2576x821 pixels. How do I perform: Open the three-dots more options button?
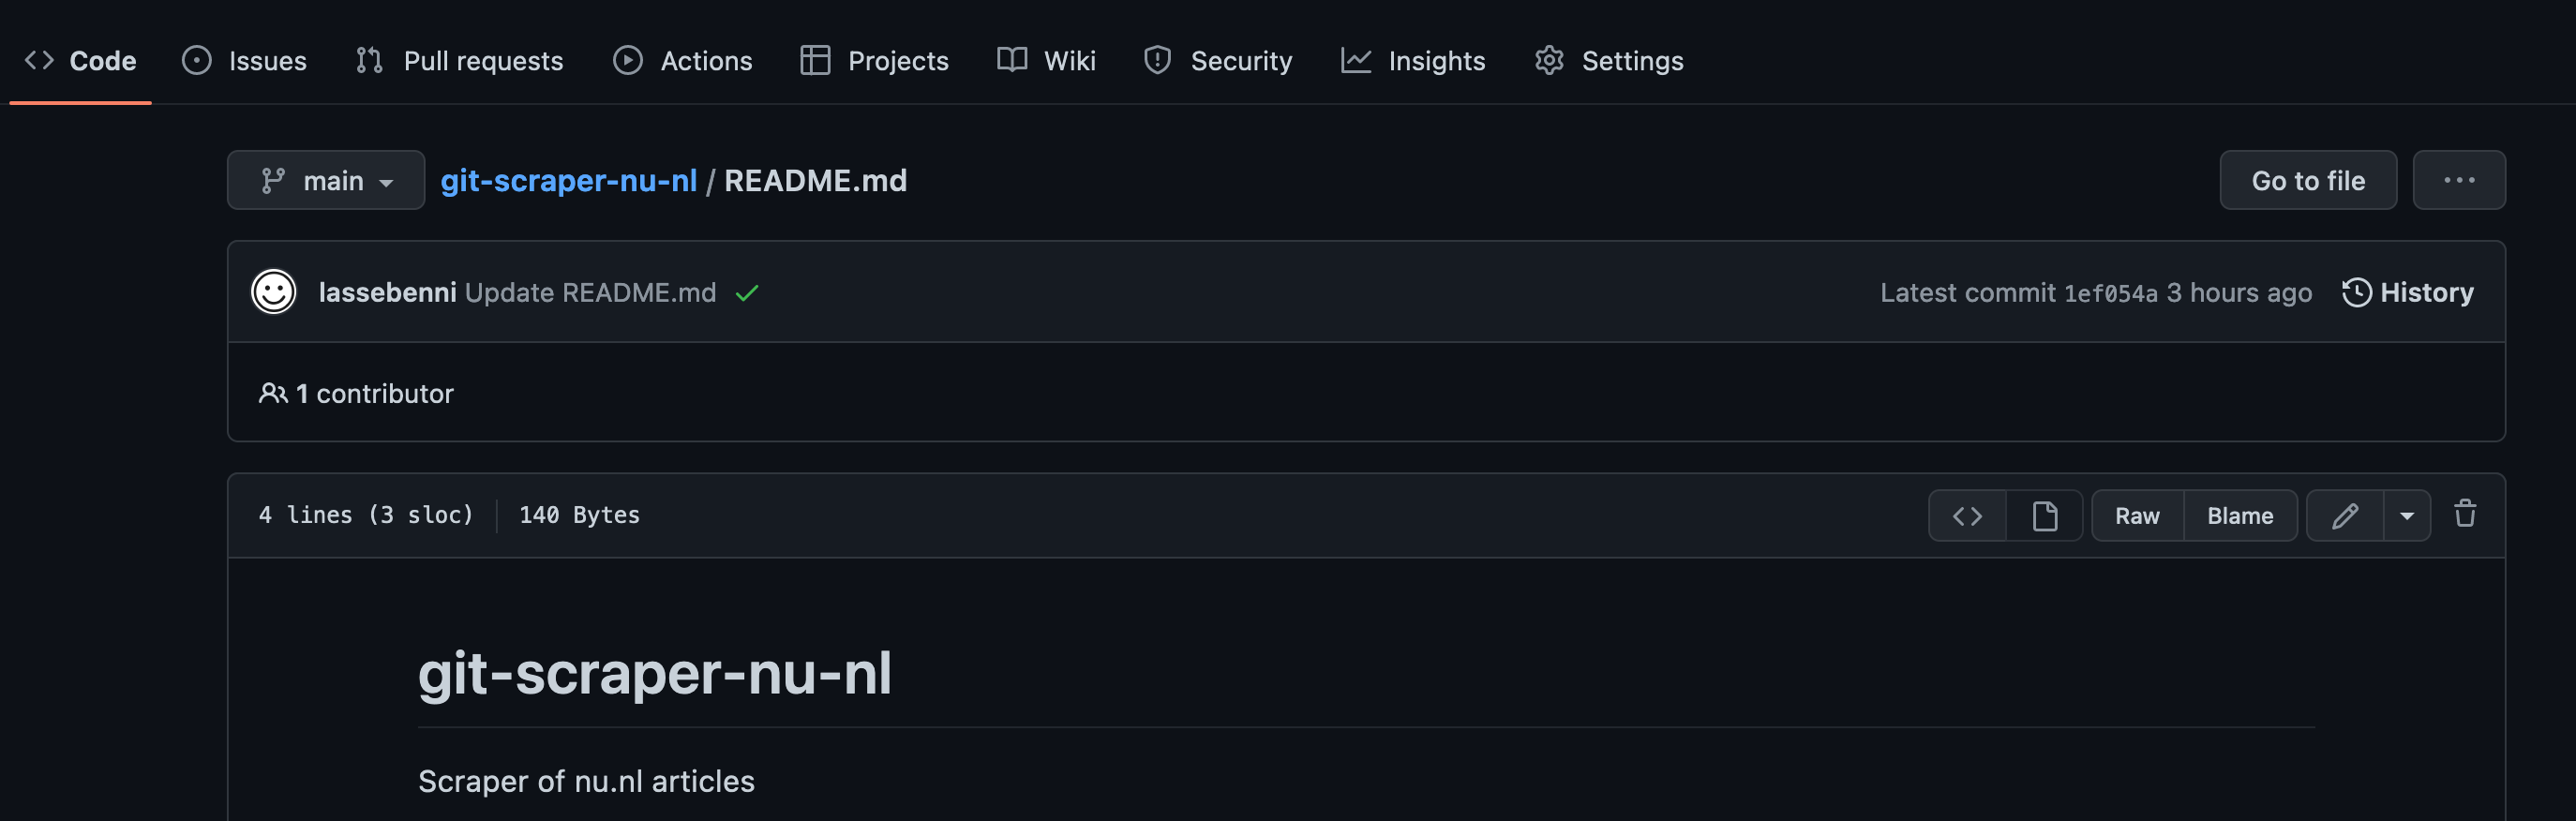pyautogui.click(x=2458, y=180)
